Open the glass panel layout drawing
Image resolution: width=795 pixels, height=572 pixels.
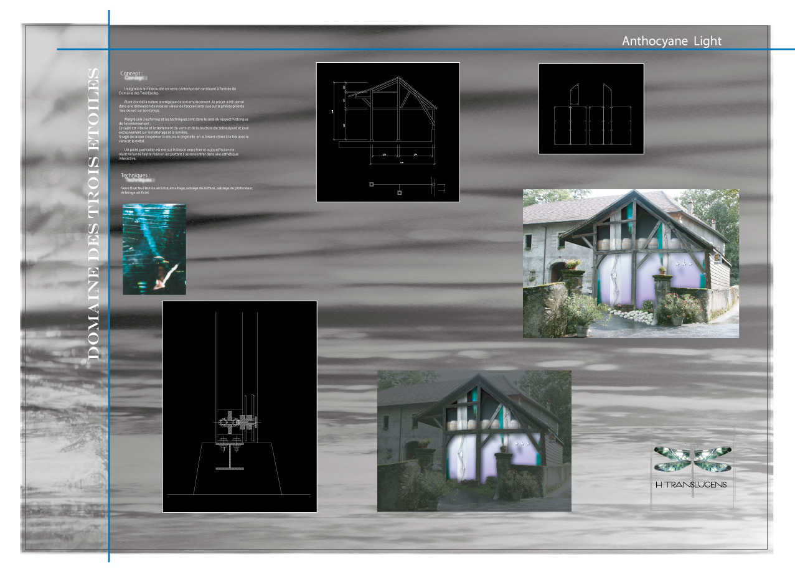pos(590,109)
